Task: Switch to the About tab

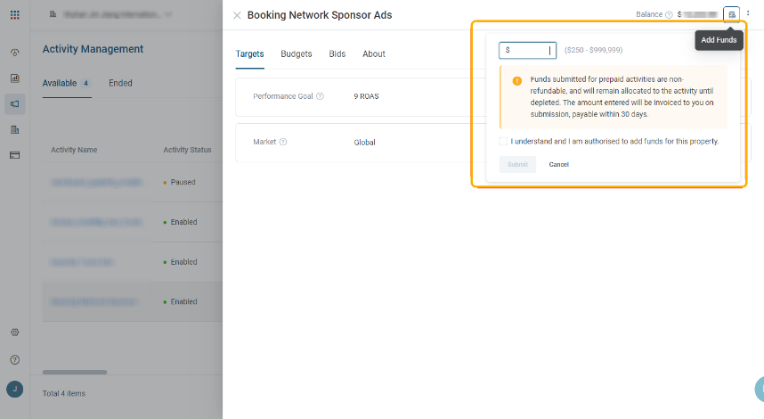Action: pyautogui.click(x=374, y=54)
